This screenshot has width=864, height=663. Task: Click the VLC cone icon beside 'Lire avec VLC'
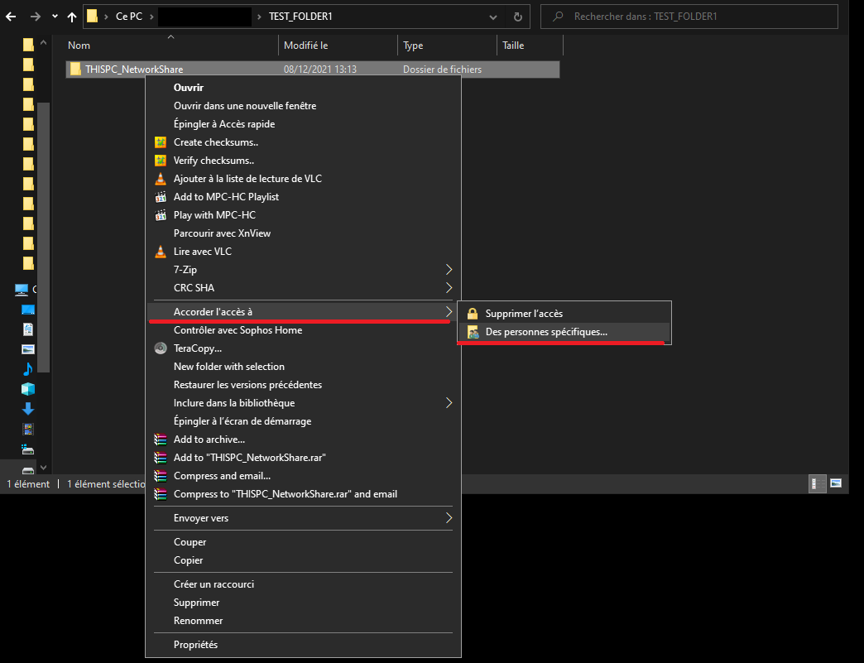(x=161, y=252)
